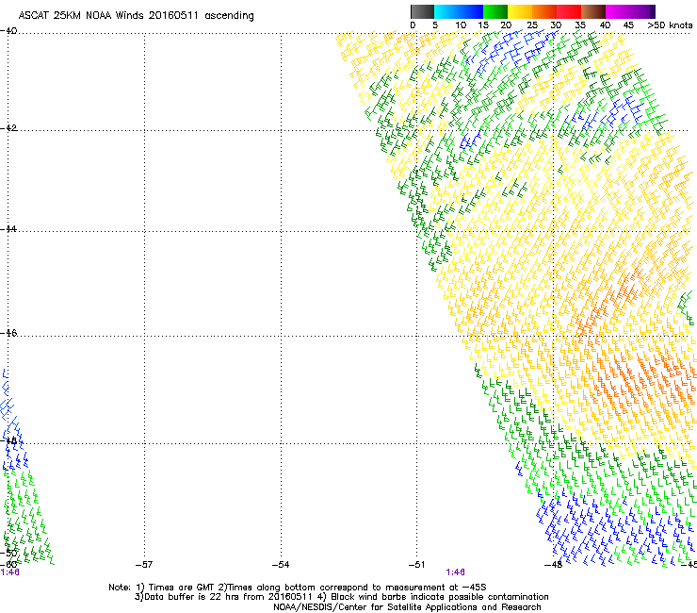This screenshot has width=697, height=613.
Task: Click the green 15-20 knots color band
Action: click(x=495, y=11)
